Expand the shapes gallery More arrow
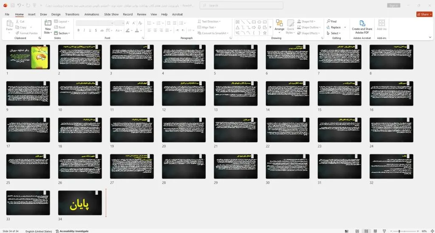The width and height of the screenshot is (435, 233). coord(270,28)
